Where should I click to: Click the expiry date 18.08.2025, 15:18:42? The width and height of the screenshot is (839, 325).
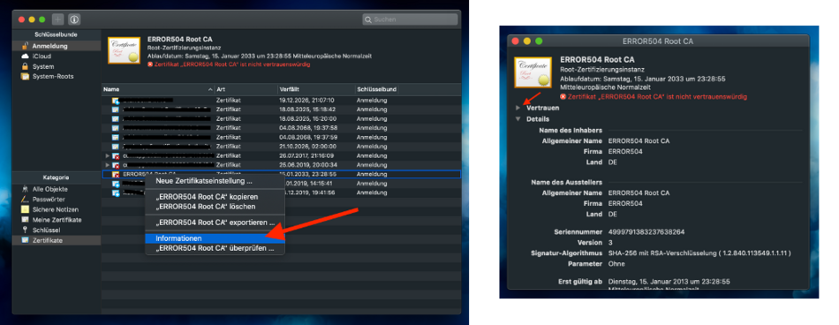coord(306,110)
